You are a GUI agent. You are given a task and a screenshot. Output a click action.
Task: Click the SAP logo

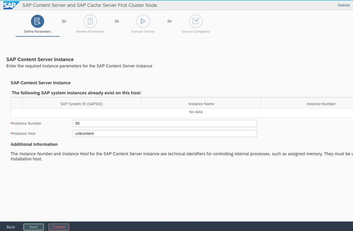(x=10, y=5)
